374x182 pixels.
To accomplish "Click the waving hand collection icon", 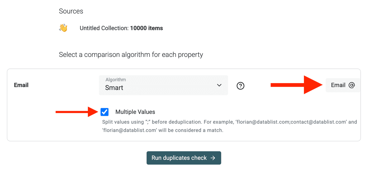I will 63,28.
